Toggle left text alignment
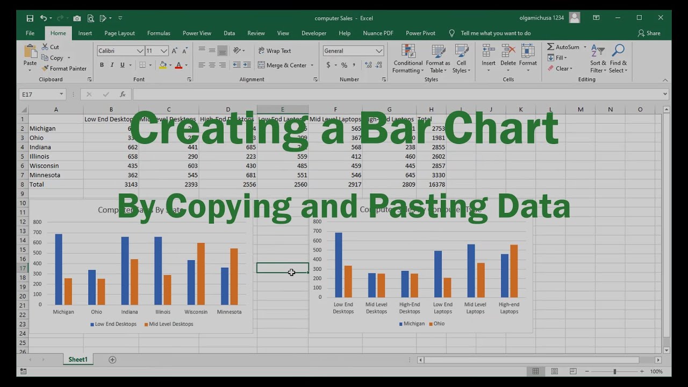This screenshot has width=688, height=387. coord(202,65)
